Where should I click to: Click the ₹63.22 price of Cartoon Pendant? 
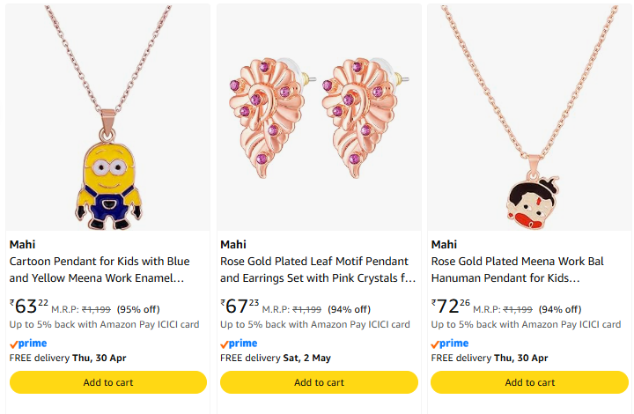29,307
